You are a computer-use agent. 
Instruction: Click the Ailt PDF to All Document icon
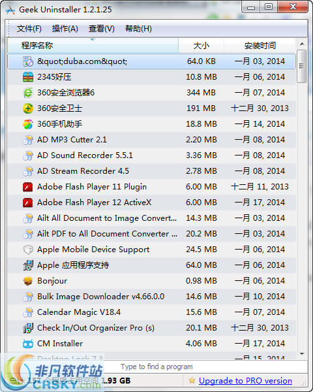pos(27,234)
